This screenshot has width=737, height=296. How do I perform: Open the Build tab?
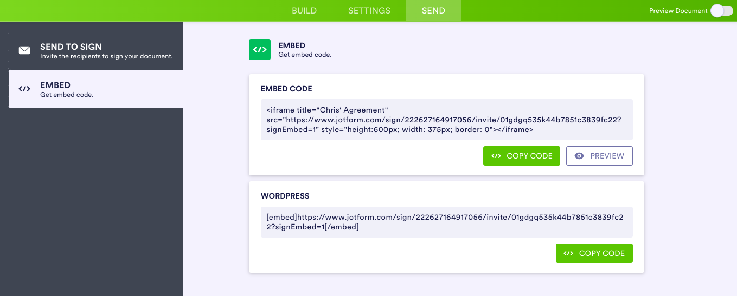pyautogui.click(x=304, y=11)
